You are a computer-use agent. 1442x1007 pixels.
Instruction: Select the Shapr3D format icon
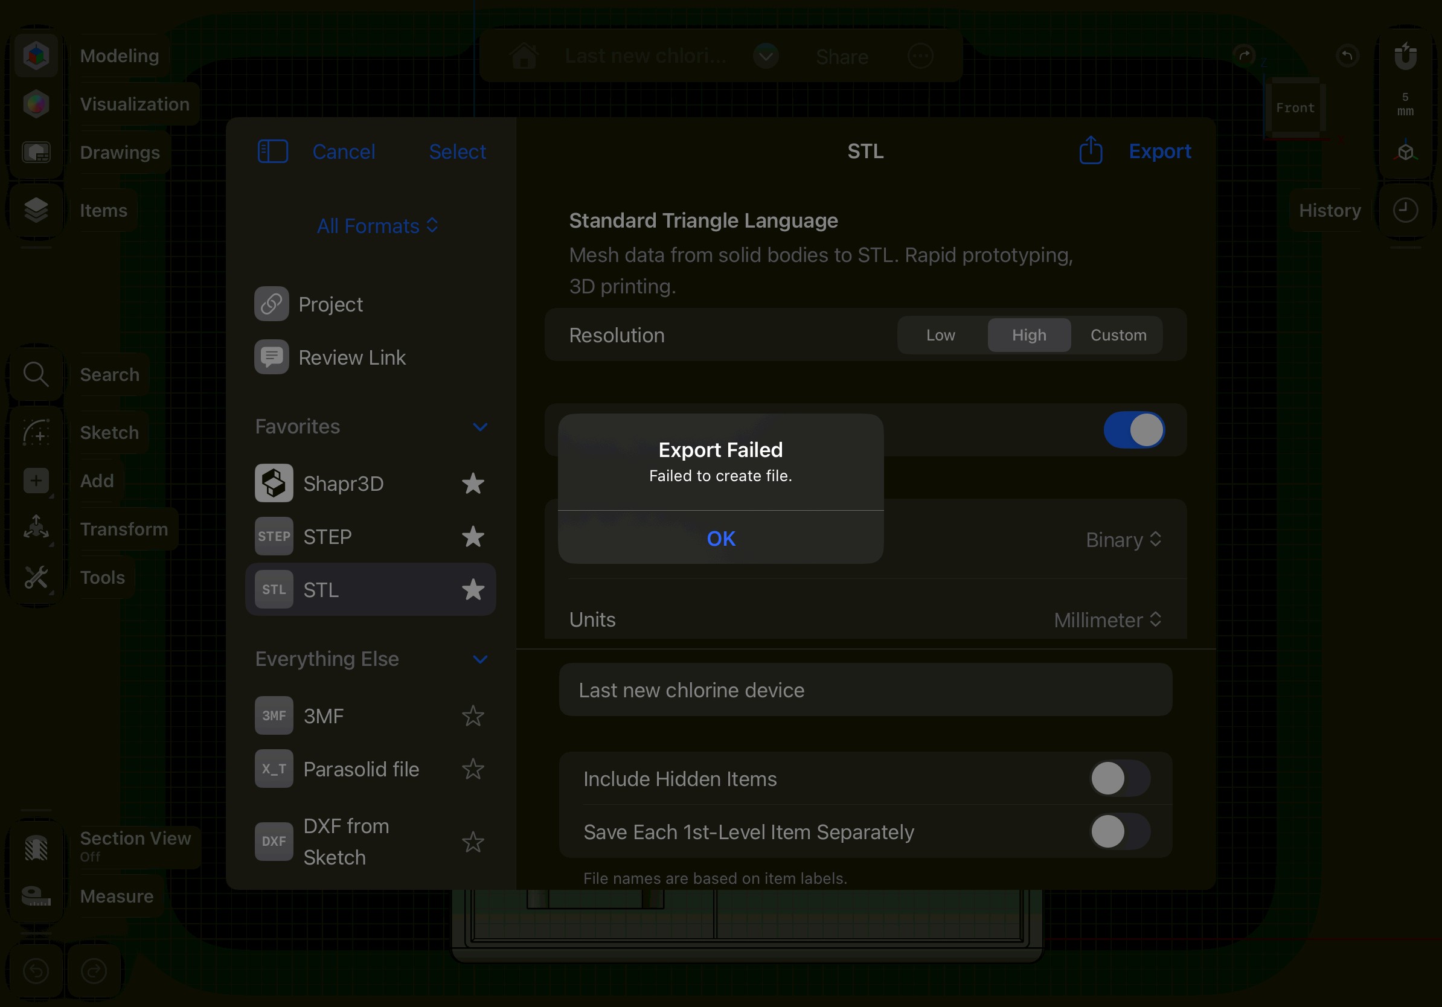274,484
